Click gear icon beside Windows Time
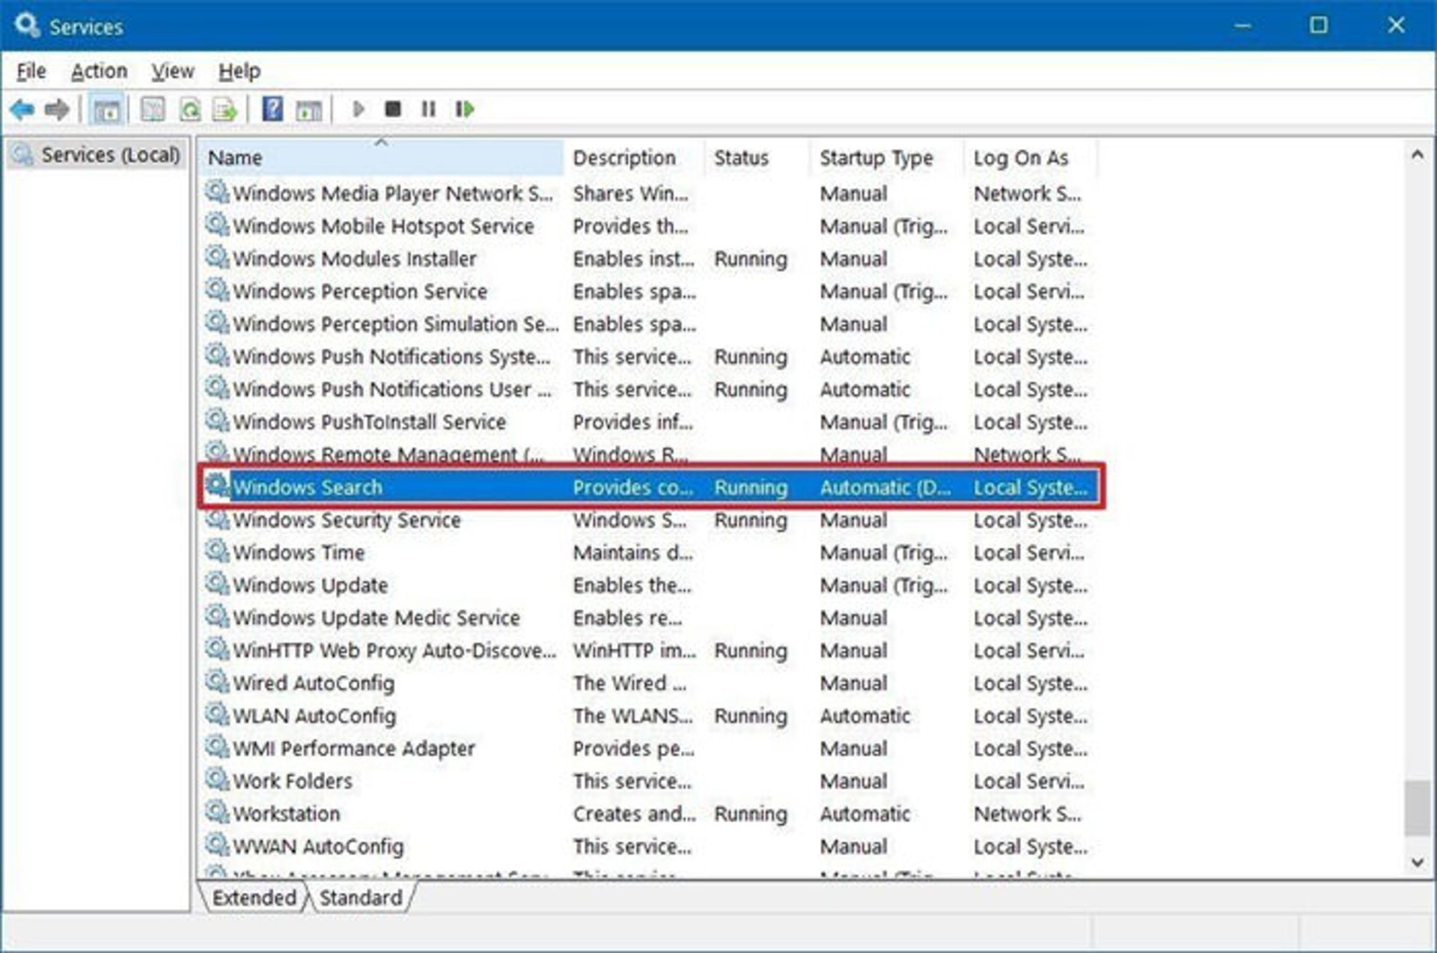The height and width of the screenshot is (953, 1437). pyautogui.click(x=217, y=551)
